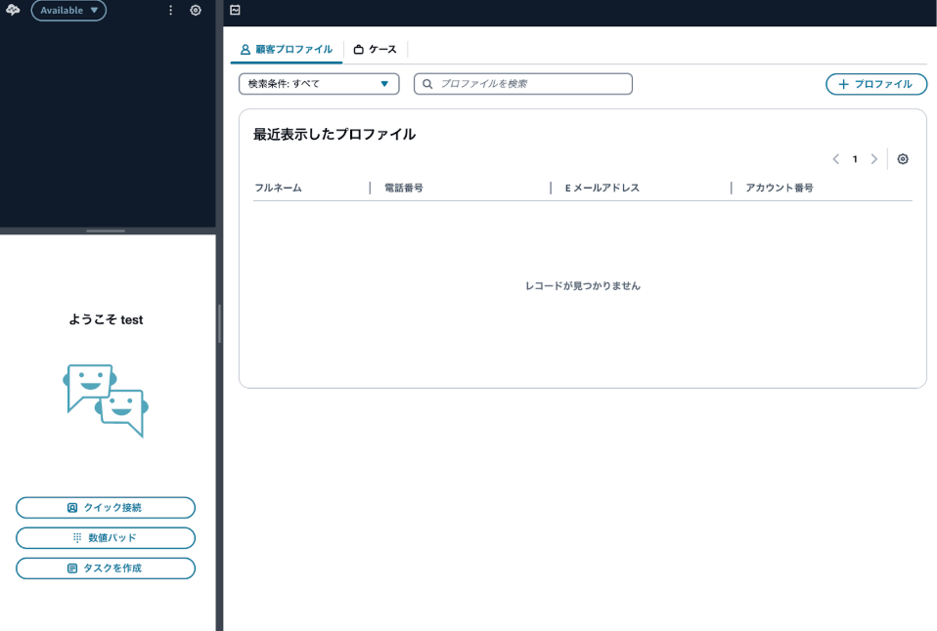Select page 1 in the pagination control
The height and width of the screenshot is (631, 937).
855,158
